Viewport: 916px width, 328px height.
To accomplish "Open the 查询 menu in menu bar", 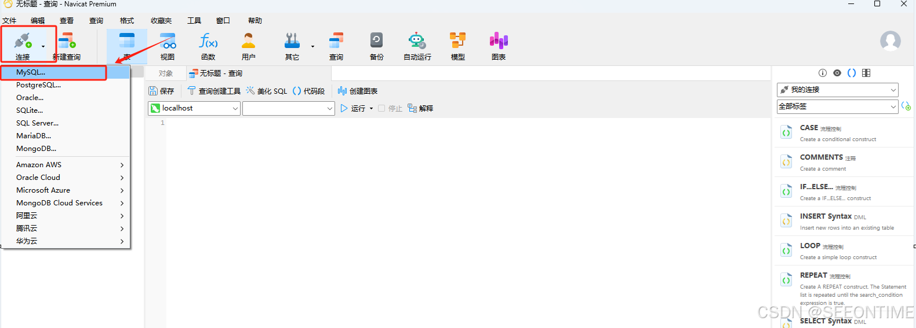I will (x=96, y=21).
